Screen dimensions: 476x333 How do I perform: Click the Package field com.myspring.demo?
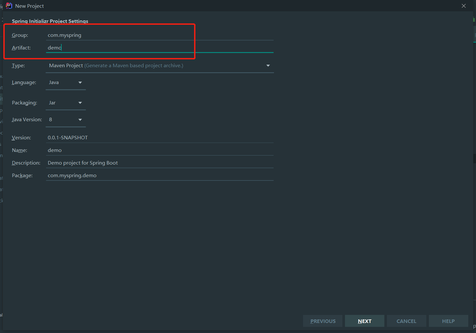pyautogui.click(x=160, y=175)
